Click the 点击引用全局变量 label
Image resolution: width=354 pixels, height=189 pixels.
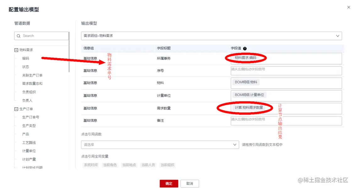coord(95,156)
